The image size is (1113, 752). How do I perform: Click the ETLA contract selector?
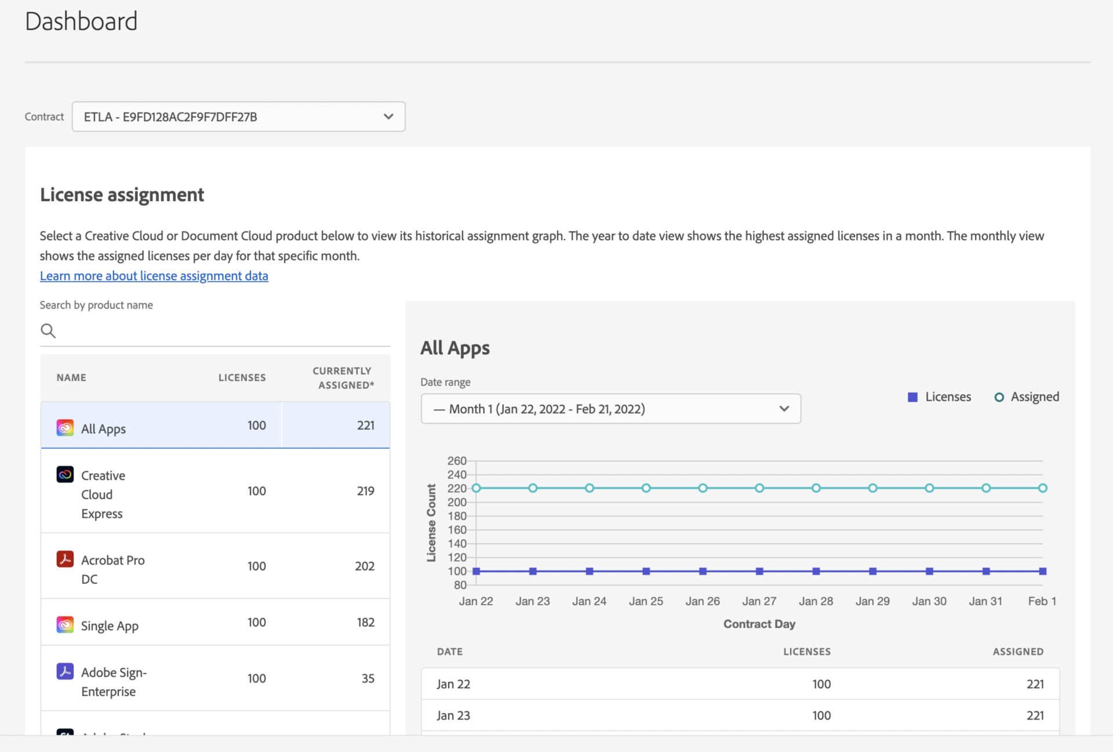click(237, 116)
